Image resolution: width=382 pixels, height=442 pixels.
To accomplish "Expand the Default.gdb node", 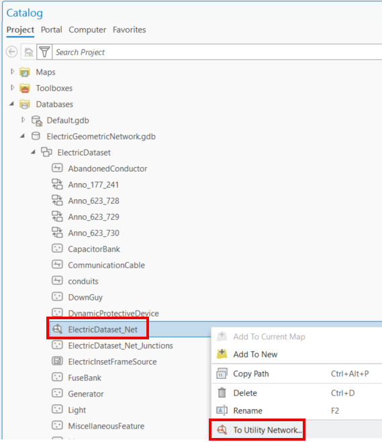I will coord(23,120).
